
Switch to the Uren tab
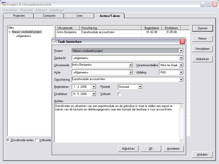coord(80,16)
